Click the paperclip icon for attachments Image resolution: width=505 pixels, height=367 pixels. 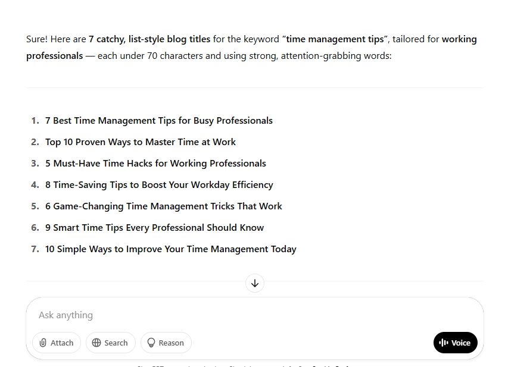(x=43, y=343)
